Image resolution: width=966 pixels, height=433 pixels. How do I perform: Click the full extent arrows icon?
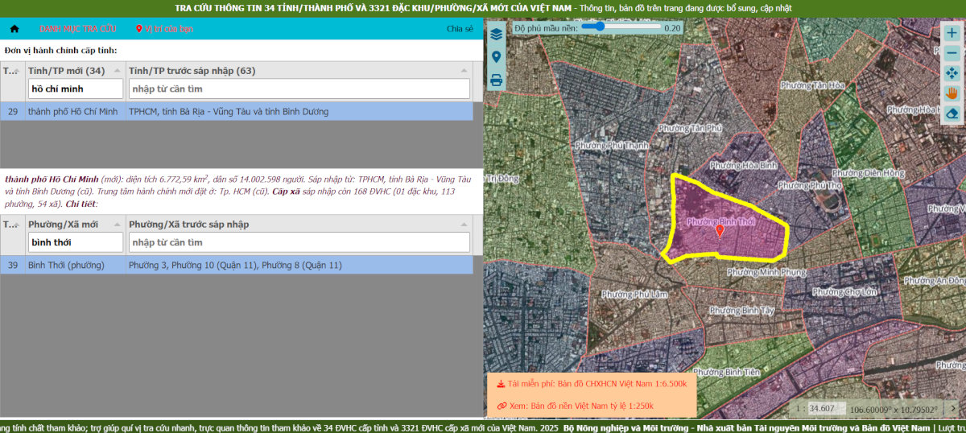coord(952,73)
